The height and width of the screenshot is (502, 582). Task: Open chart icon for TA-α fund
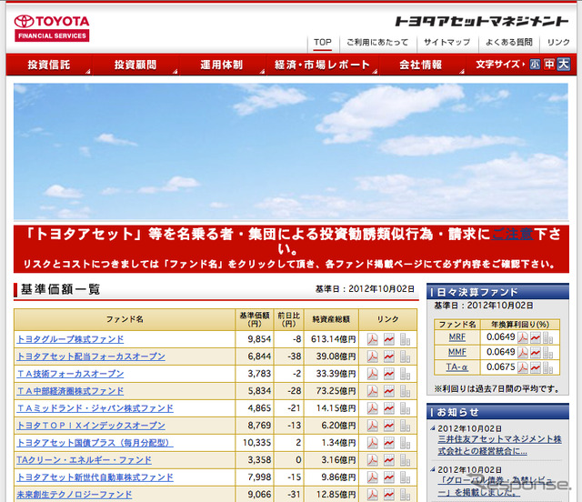[x=536, y=367]
